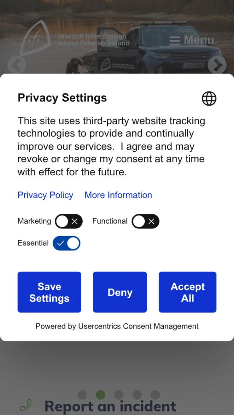Jump to the third carousel dot
The height and width of the screenshot is (415, 234).
(x=119, y=395)
